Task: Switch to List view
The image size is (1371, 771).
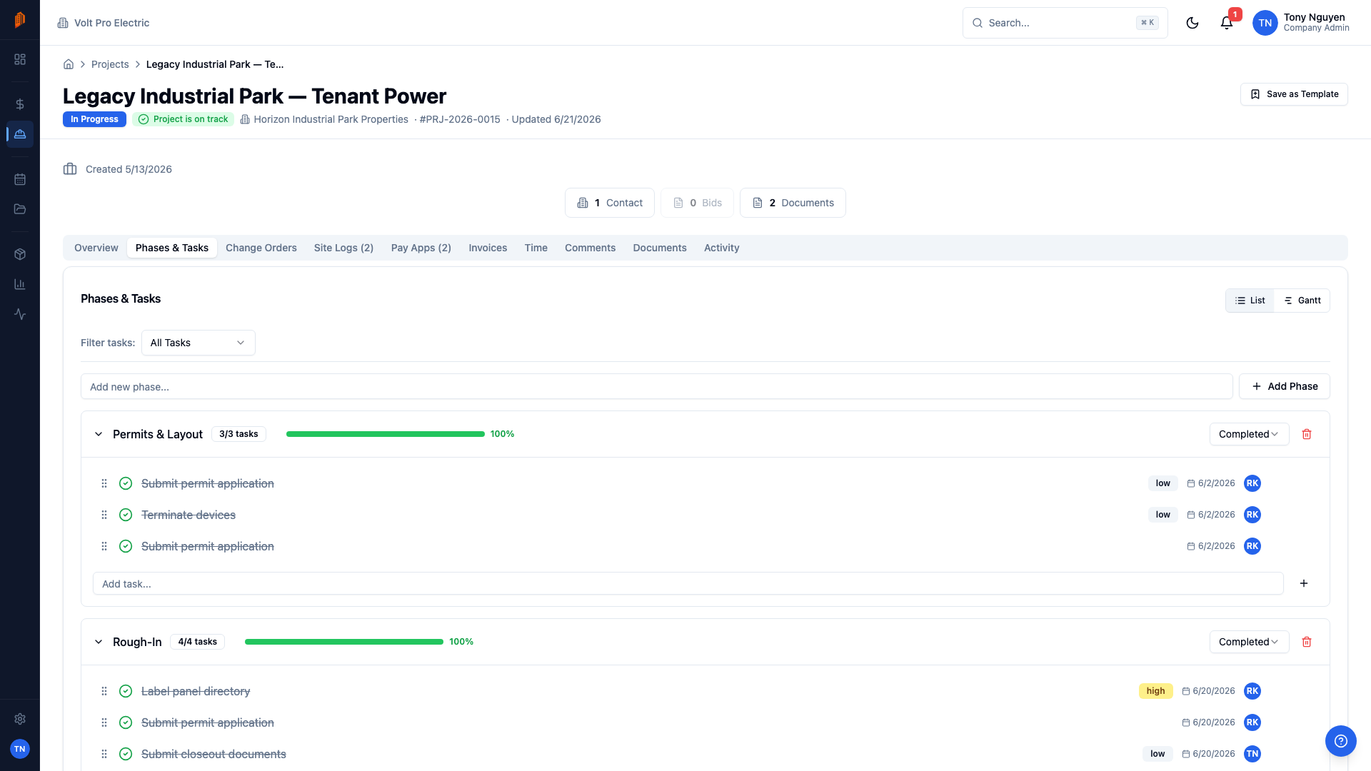Action: (x=1250, y=301)
